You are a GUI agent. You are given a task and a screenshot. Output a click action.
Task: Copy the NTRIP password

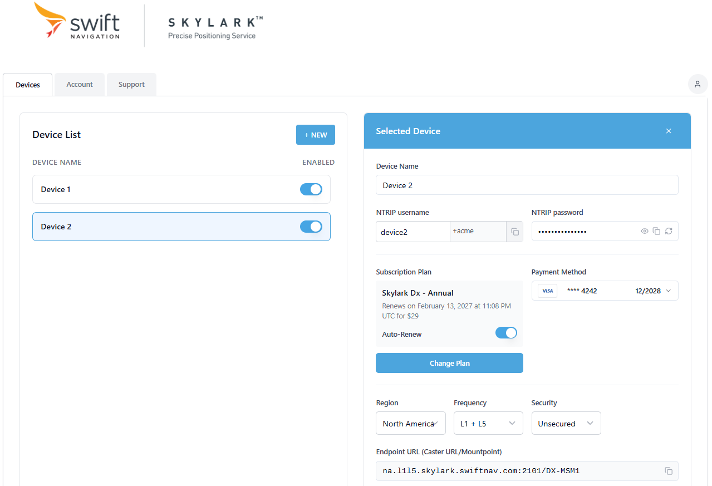coord(656,231)
